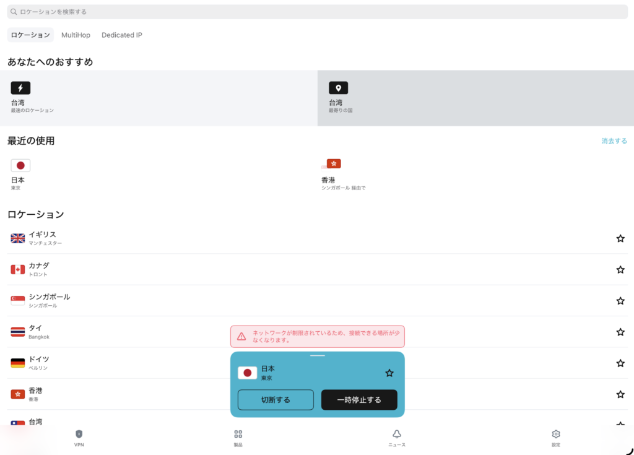This screenshot has width=634, height=455.
Task: Favorite イギリス with the star toggle
Action: (620, 238)
